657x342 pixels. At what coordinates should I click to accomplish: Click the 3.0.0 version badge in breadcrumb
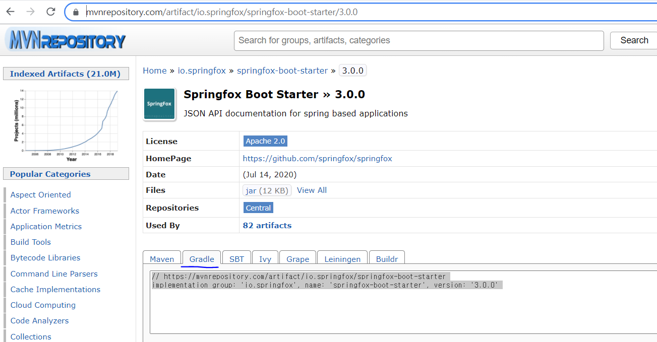coord(352,71)
